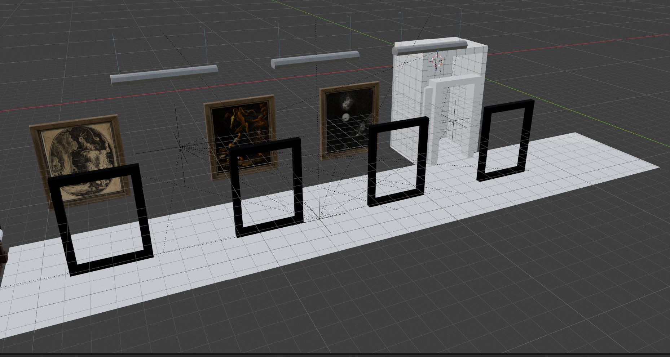Select the middle gray tube lamp
This screenshot has height=357, width=670.
[315, 59]
